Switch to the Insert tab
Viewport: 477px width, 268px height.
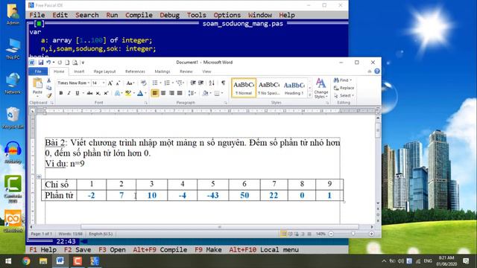[x=79, y=71]
